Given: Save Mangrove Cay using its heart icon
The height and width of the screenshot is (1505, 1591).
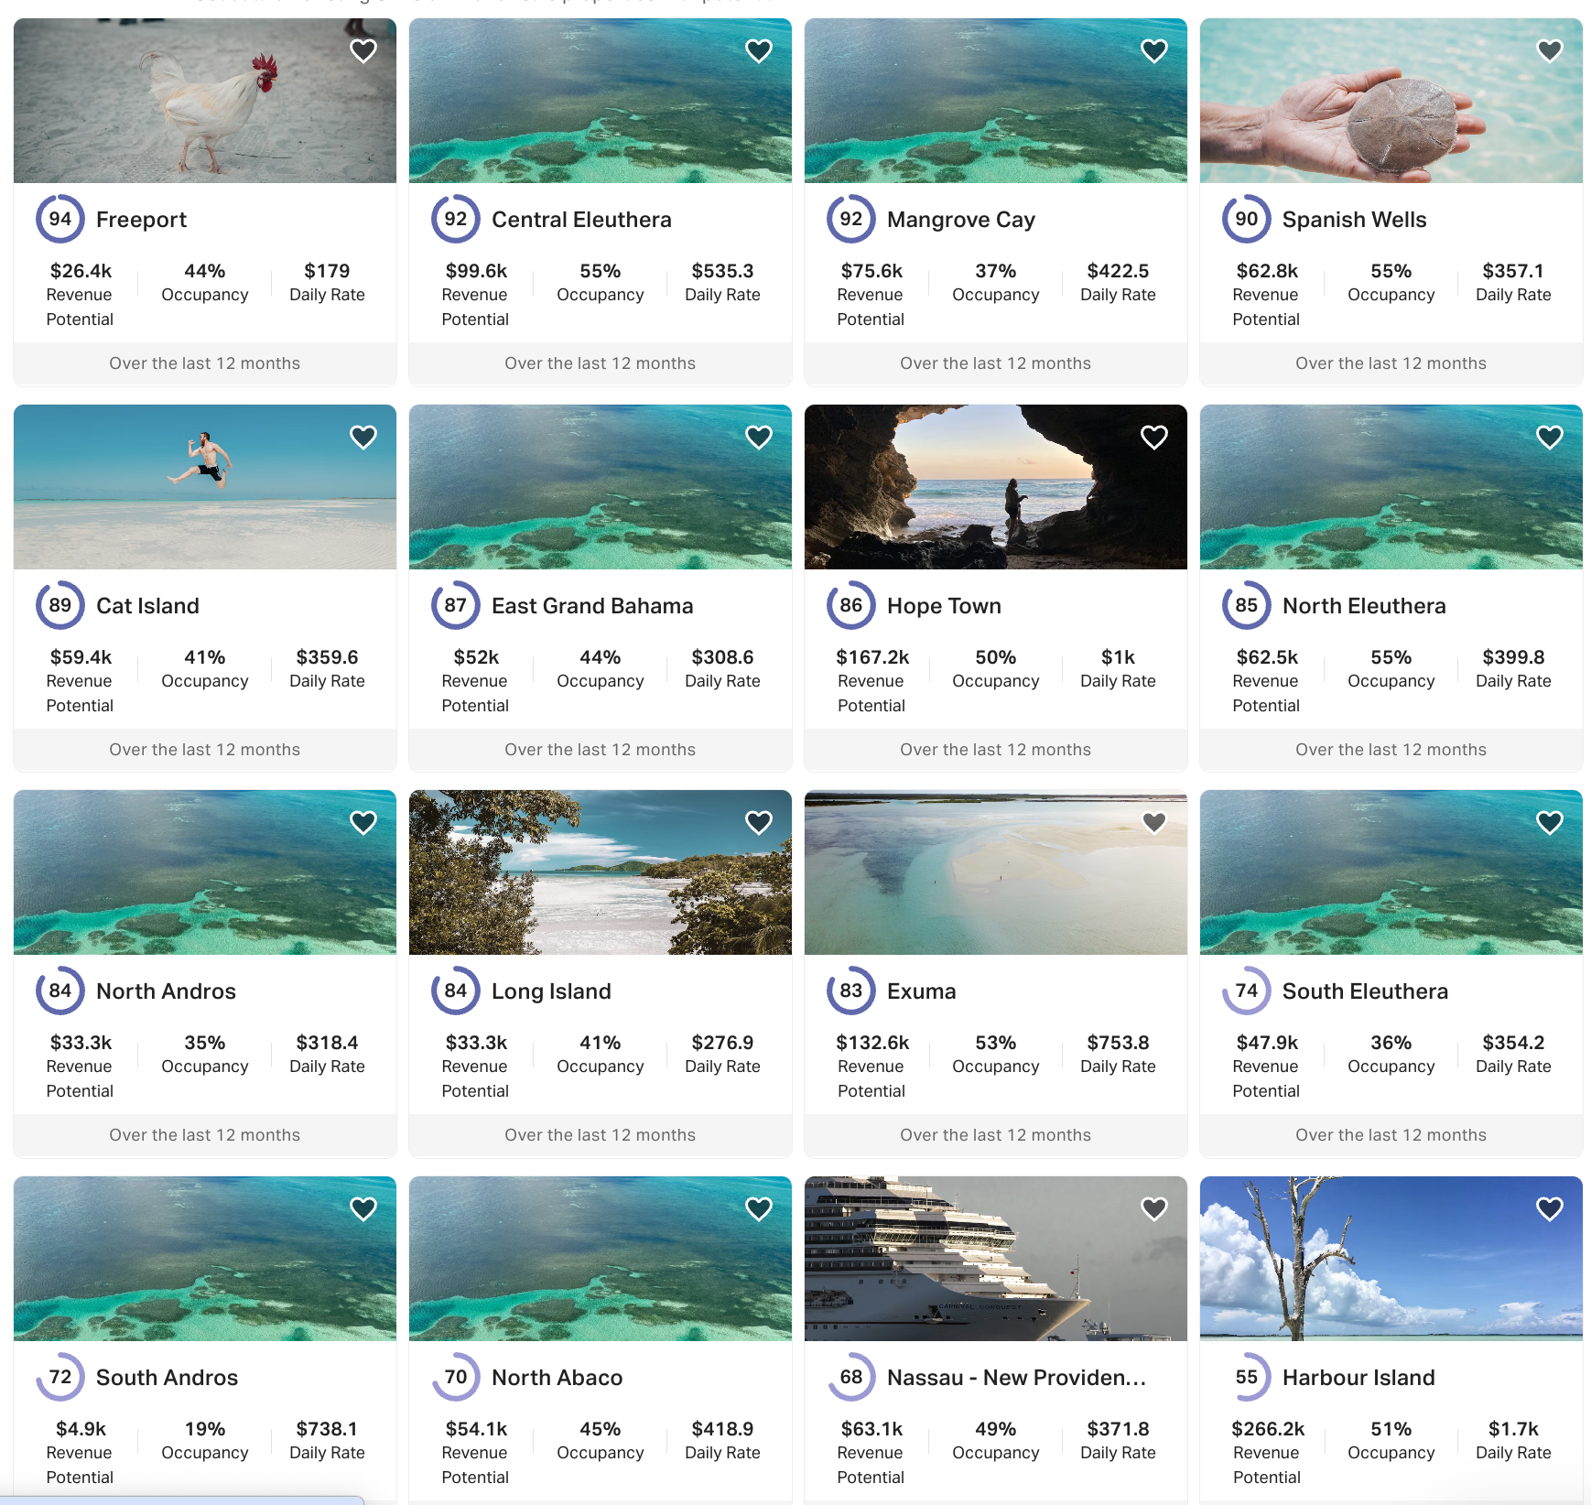Looking at the screenshot, I should 1154,51.
